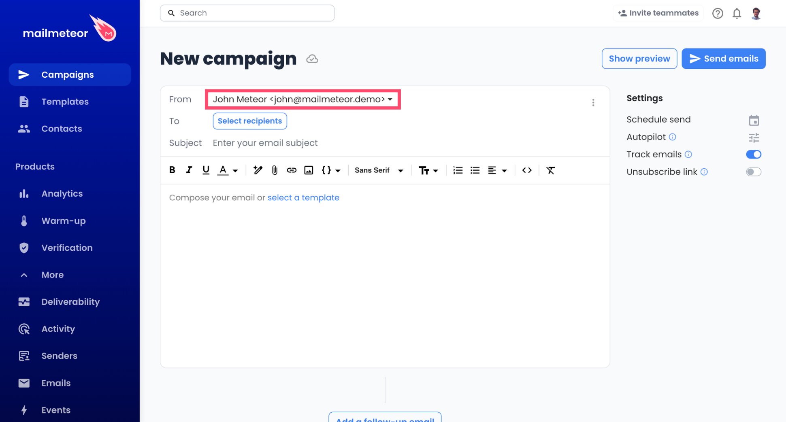
Task: Click into the email compose body
Action: click(x=385, y=275)
